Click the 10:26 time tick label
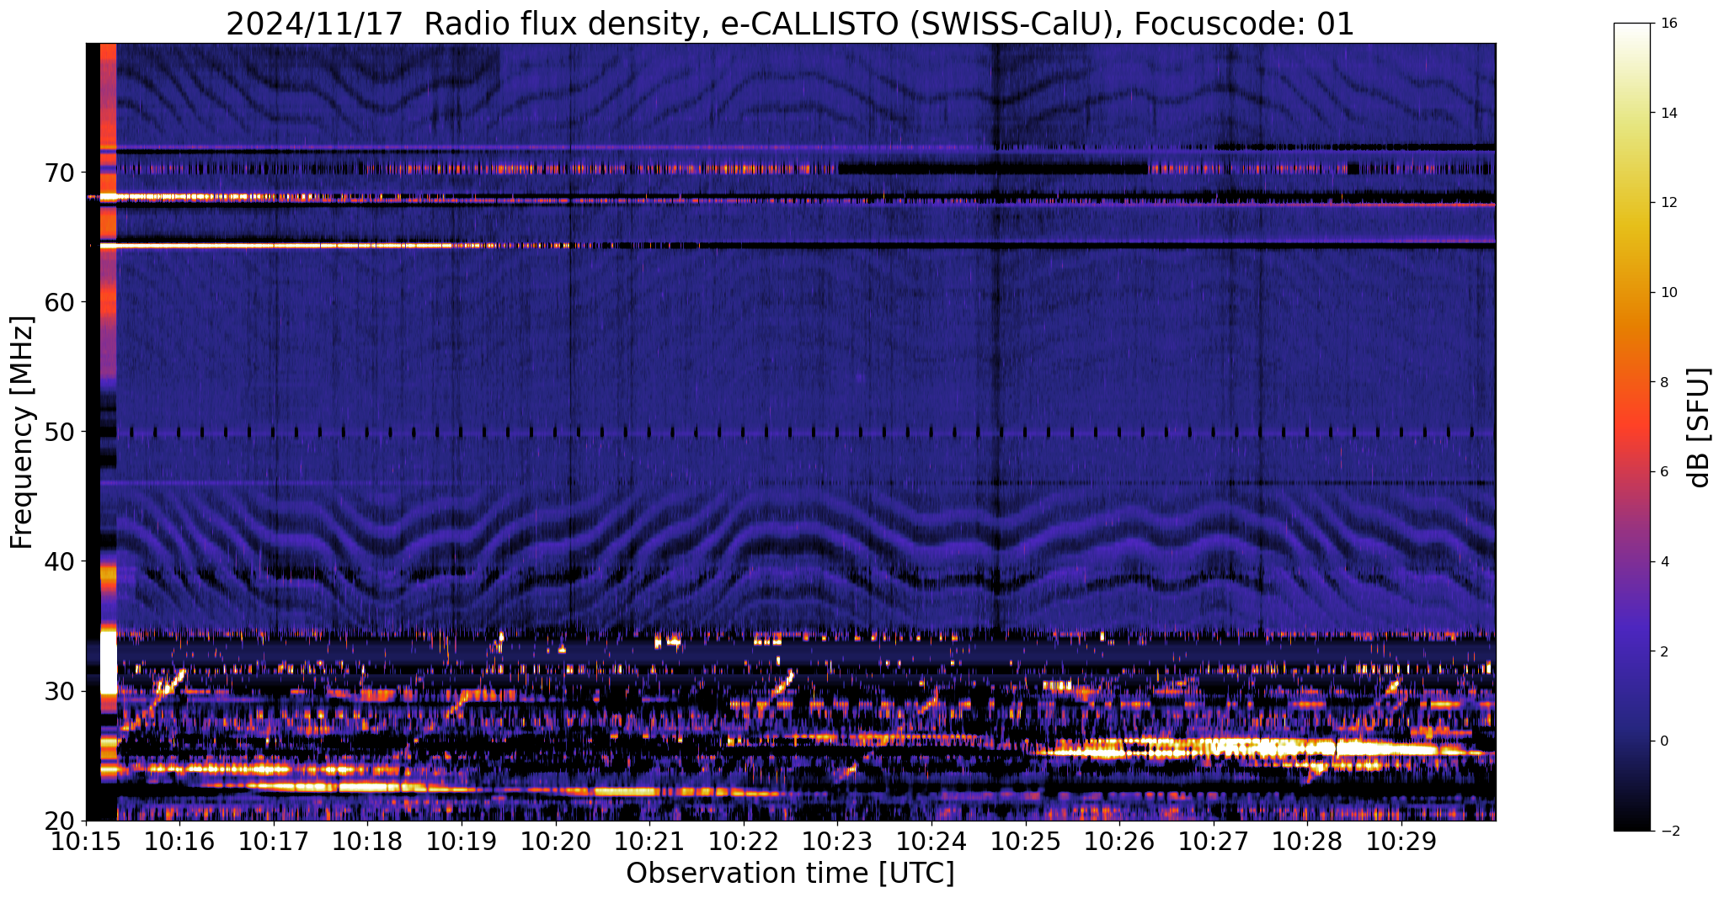The width and height of the screenshot is (1724, 898). [x=1118, y=842]
